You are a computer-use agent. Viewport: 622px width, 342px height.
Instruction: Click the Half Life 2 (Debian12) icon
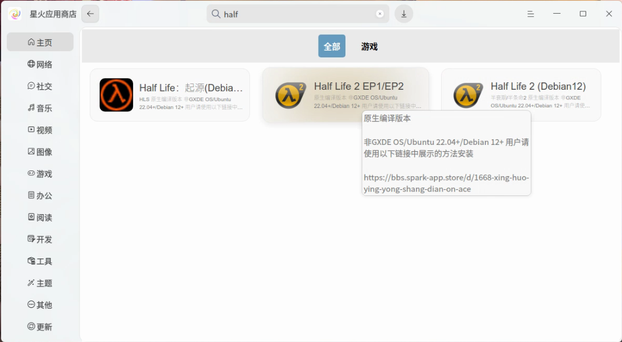[x=468, y=95]
